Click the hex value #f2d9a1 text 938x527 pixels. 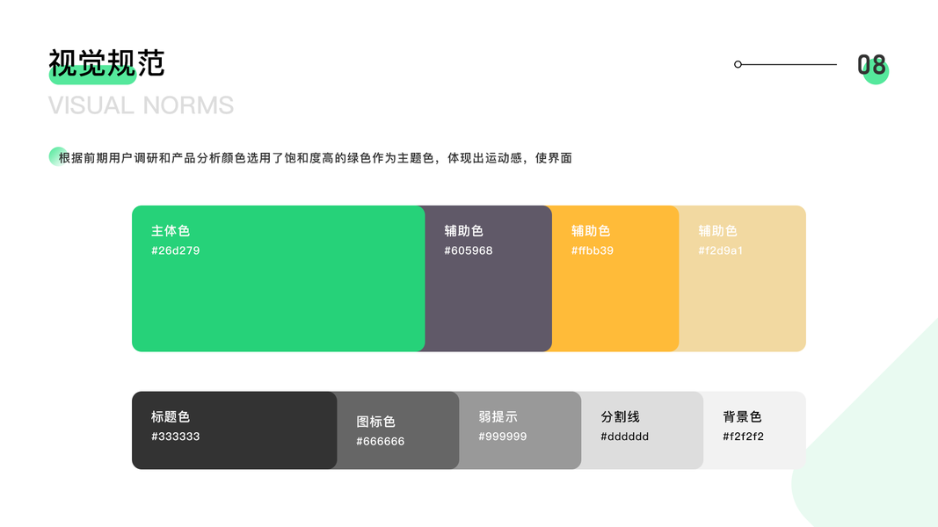(x=720, y=251)
